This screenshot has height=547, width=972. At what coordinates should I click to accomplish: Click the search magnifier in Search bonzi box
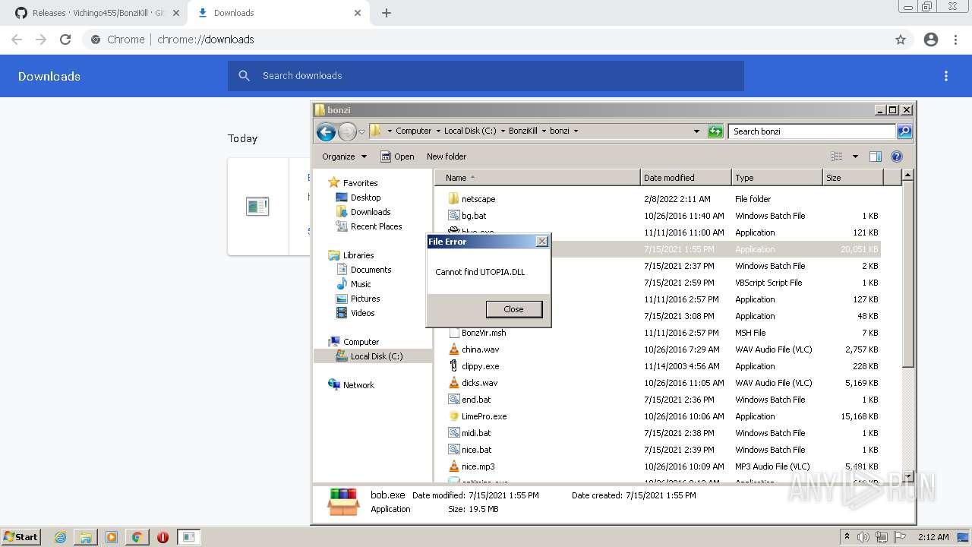[x=904, y=131]
